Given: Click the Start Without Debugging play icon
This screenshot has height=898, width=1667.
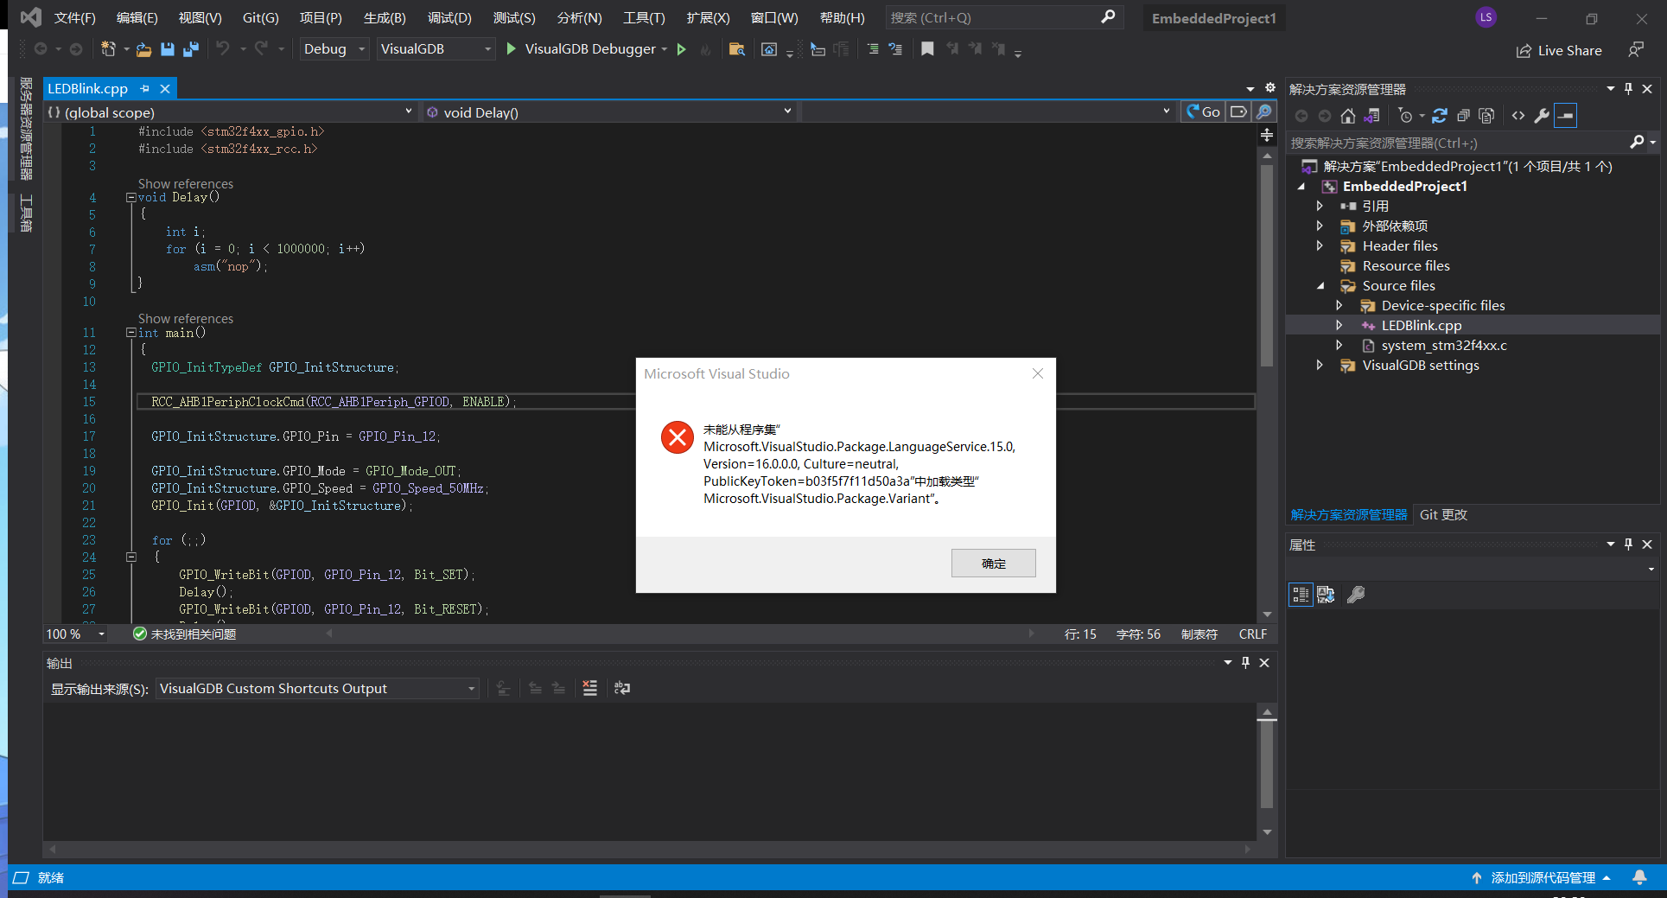Looking at the screenshot, I should (682, 49).
